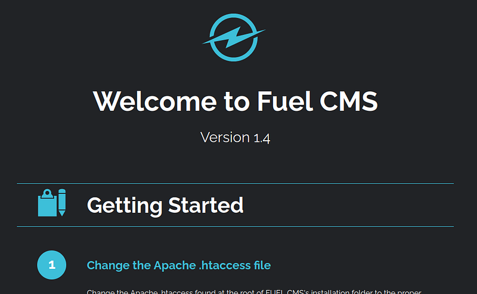Select the numbered step 1 circle badge
This screenshot has width=477, height=294.
point(52,265)
